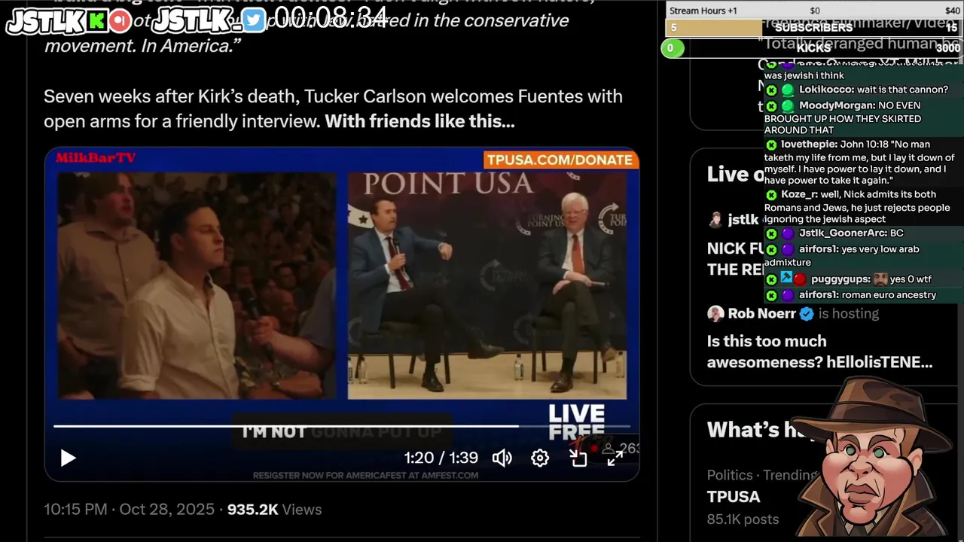Click the green badge beside Lokikocco
This screenshot has height=542, width=964.
(787, 90)
